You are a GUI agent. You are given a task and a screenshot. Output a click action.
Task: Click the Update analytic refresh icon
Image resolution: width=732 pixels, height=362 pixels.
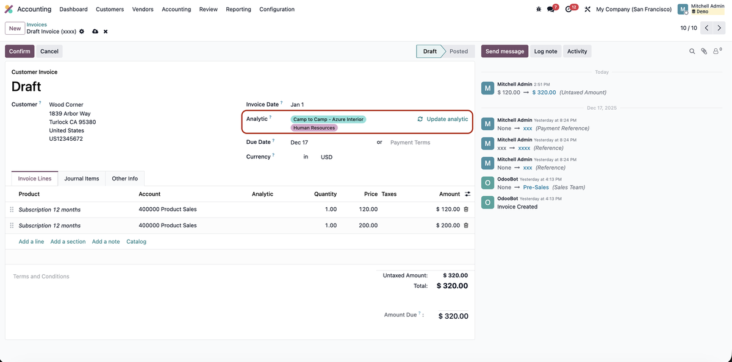(x=420, y=118)
